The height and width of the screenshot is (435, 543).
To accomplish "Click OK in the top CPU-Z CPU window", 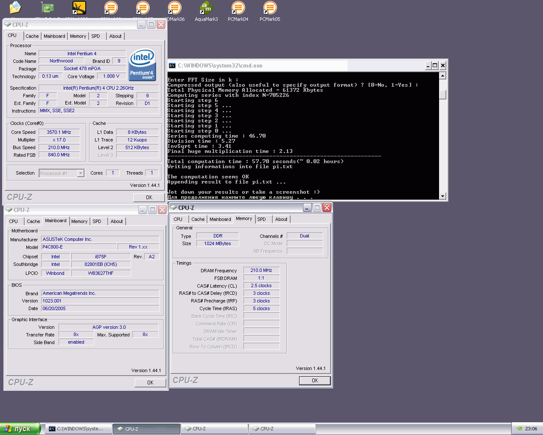I will pos(149,198).
